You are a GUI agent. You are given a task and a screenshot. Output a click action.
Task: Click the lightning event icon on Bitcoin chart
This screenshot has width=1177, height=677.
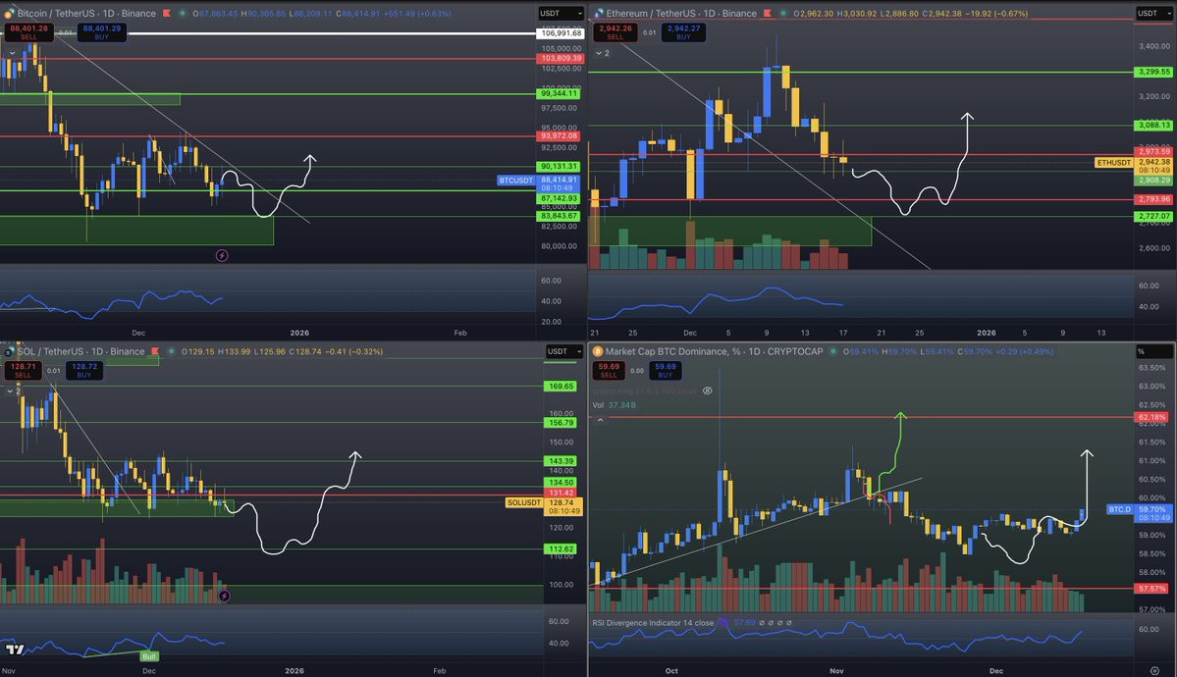coord(222,256)
